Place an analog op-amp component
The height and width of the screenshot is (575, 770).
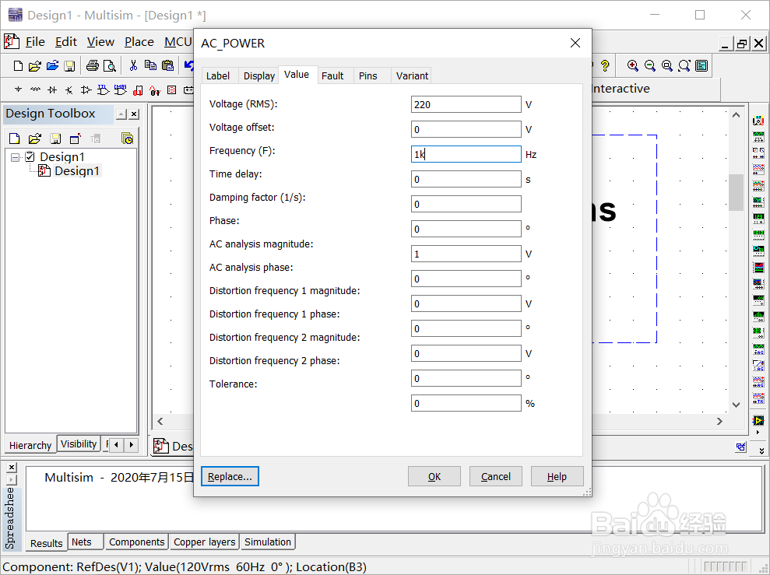[x=86, y=89]
